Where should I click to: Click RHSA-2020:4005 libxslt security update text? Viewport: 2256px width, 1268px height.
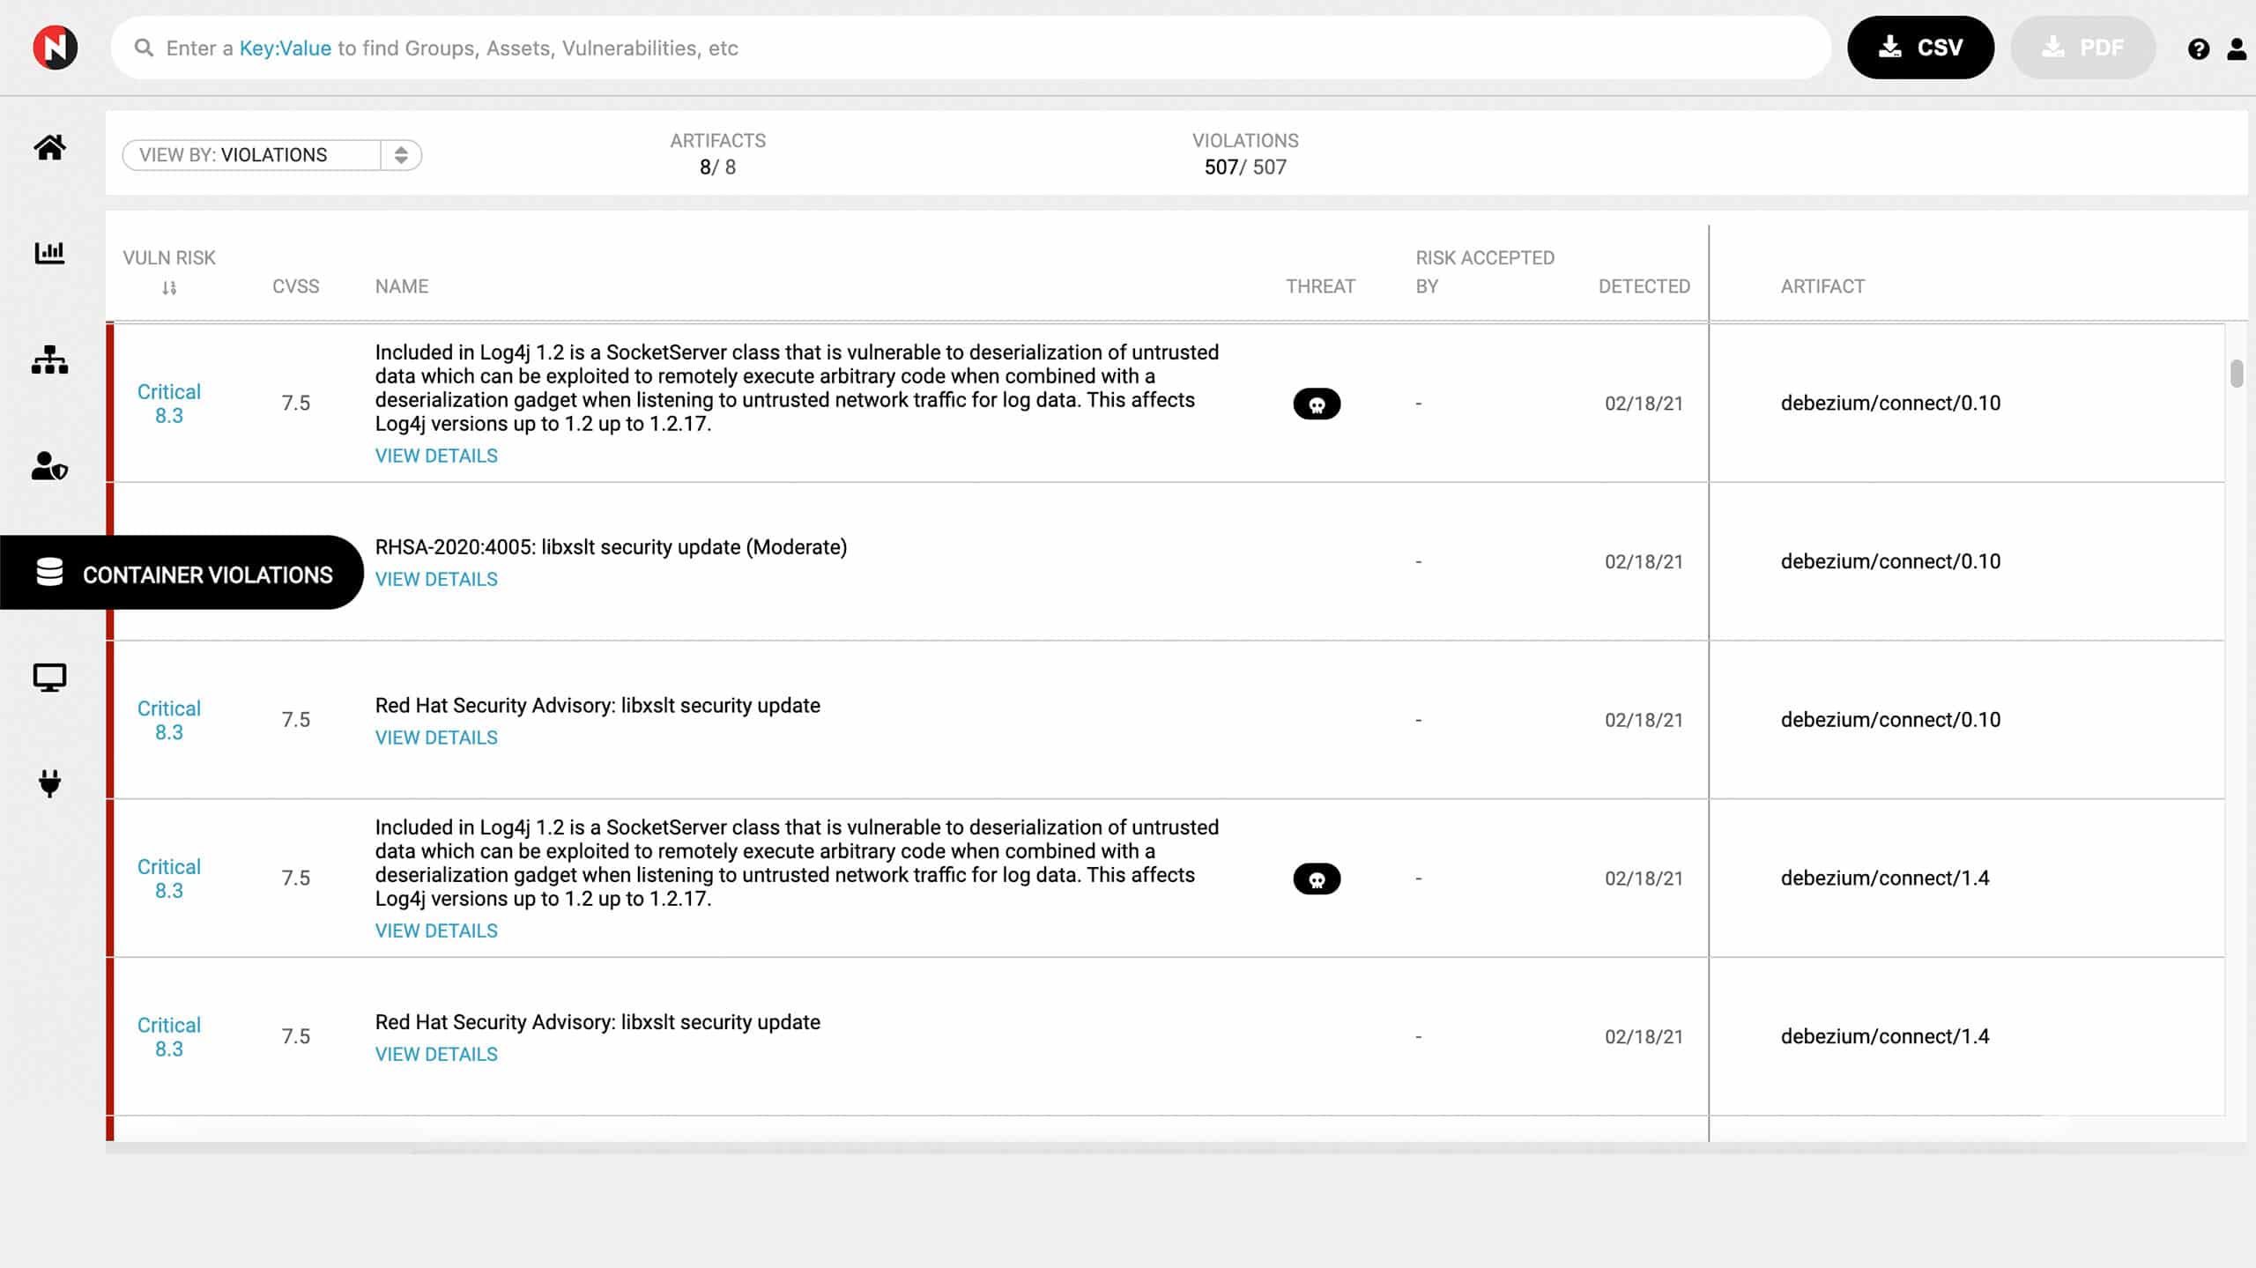click(611, 547)
